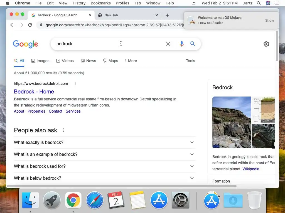Click the vertical page scrollbar
The image size is (285, 213).
click(277, 46)
